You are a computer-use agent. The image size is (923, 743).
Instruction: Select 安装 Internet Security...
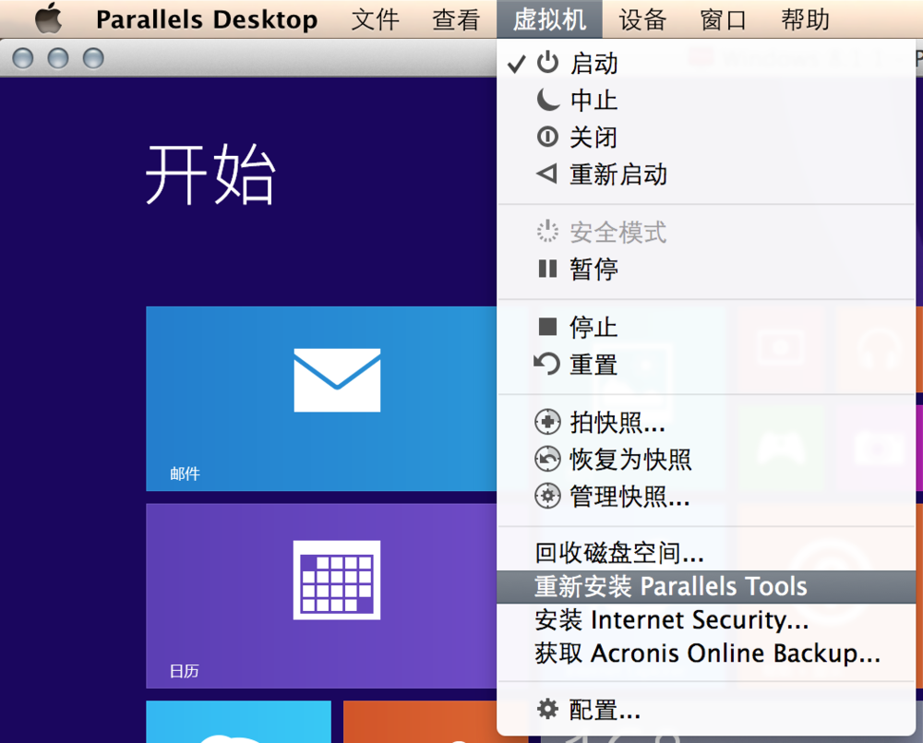pyautogui.click(x=706, y=620)
